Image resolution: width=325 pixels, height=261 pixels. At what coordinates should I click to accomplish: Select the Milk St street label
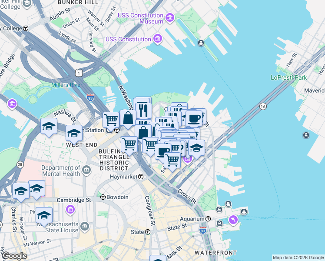[x=174, y=252]
